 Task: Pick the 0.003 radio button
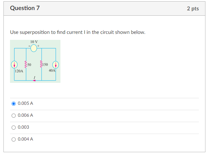pos(13,127)
